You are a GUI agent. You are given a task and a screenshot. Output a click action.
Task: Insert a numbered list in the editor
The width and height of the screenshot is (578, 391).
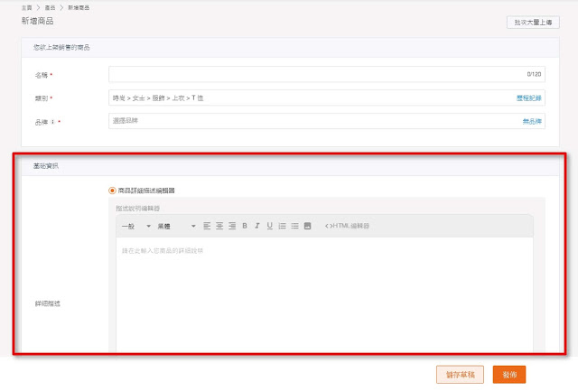point(283,226)
